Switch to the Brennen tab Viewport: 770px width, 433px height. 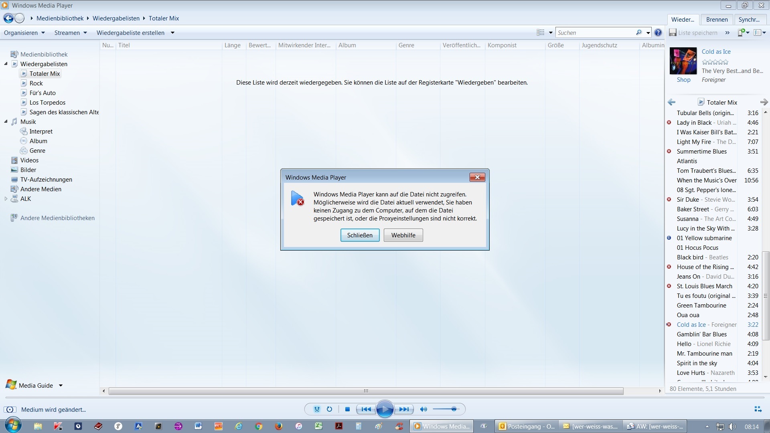click(717, 19)
